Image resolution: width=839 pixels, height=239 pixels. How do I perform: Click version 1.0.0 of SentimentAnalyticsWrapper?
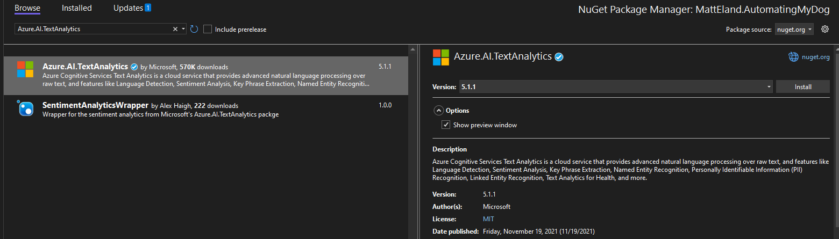385,105
